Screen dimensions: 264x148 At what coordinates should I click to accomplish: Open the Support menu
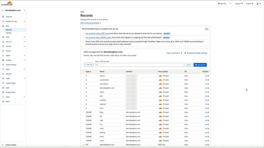tap(239, 4)
